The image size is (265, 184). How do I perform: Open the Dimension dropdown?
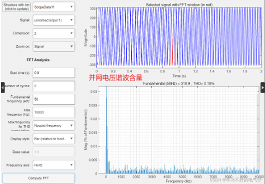point(53,33)
